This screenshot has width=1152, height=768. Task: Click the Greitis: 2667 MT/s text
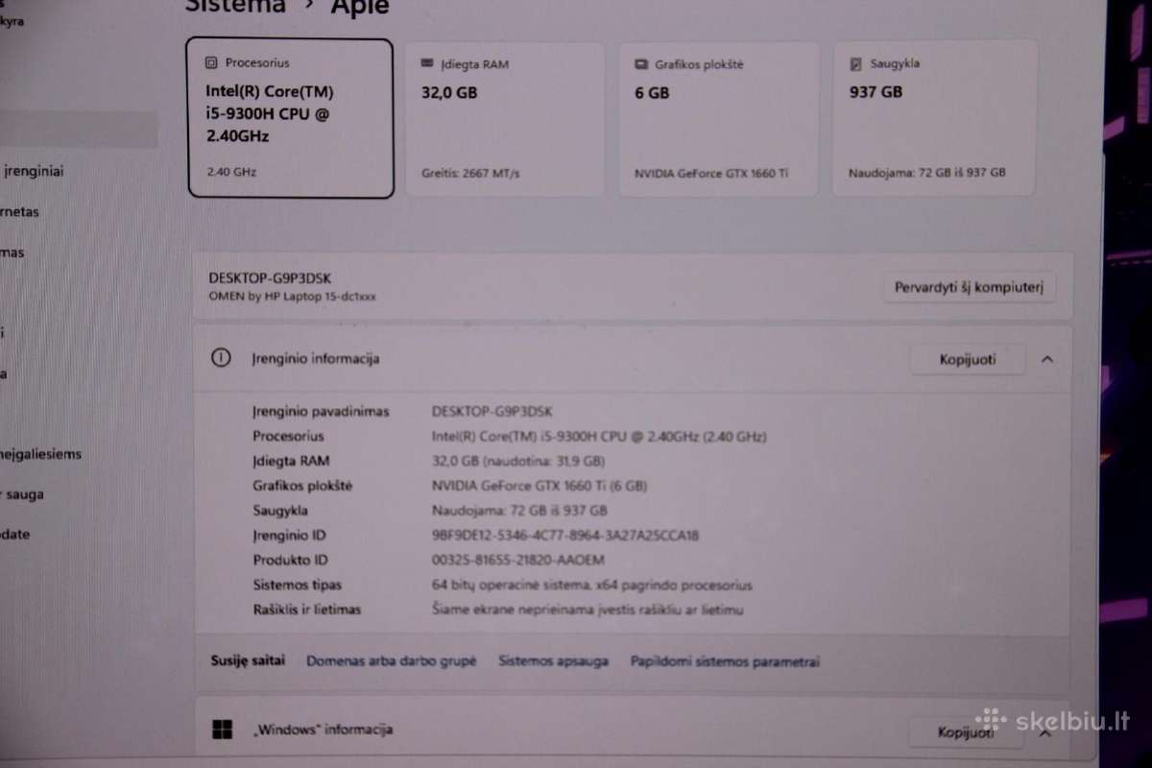click(x=470, y=173)
